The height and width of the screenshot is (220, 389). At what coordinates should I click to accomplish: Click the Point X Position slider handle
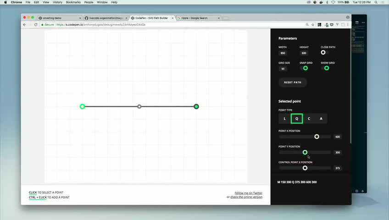point(317,137)
